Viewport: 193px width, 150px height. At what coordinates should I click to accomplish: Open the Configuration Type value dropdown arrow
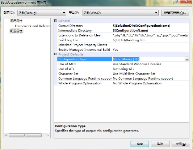(187, 59)
